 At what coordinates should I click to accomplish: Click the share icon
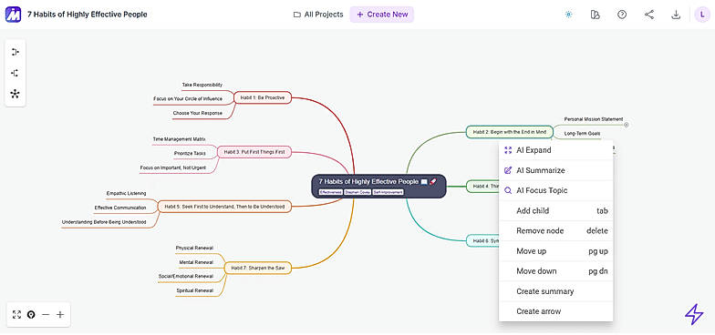(649, 15)
